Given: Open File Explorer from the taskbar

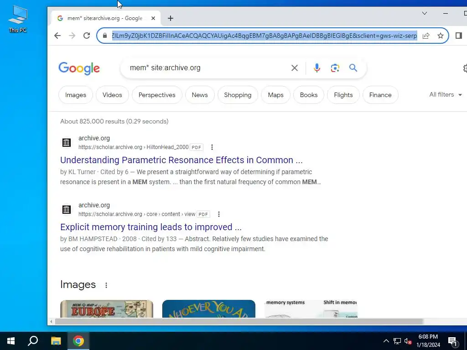Looking at the screenshot, I should pos(56,341).
